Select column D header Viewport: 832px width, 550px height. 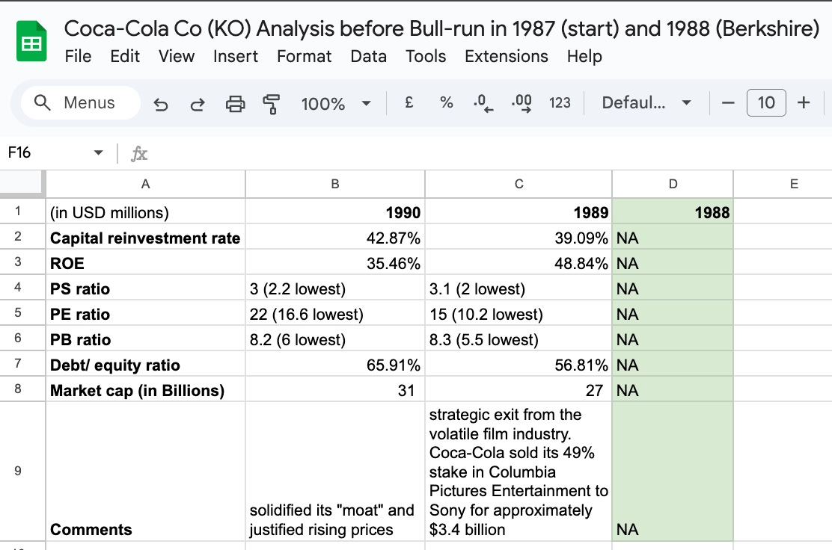(x=673, y=184)
